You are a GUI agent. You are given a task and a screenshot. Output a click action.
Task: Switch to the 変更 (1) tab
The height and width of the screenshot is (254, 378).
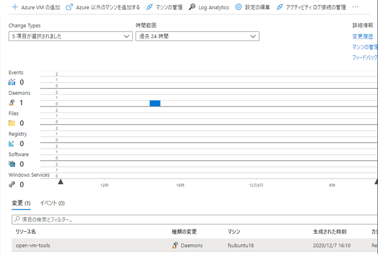coord(21,203)
